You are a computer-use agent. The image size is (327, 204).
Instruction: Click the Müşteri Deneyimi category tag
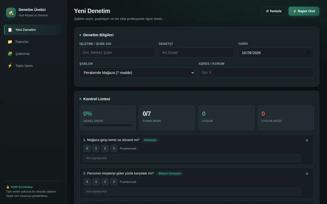170,174
